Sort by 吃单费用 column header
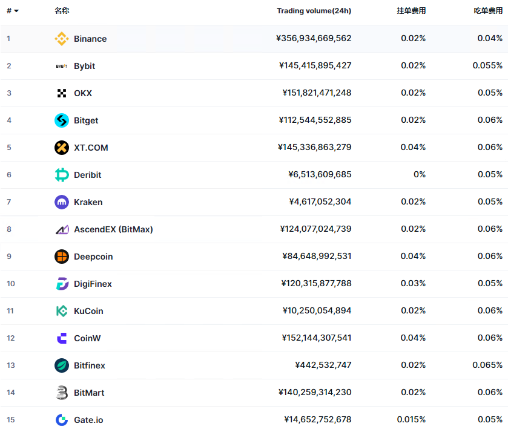The image size is (508, 429). (488, 11)
